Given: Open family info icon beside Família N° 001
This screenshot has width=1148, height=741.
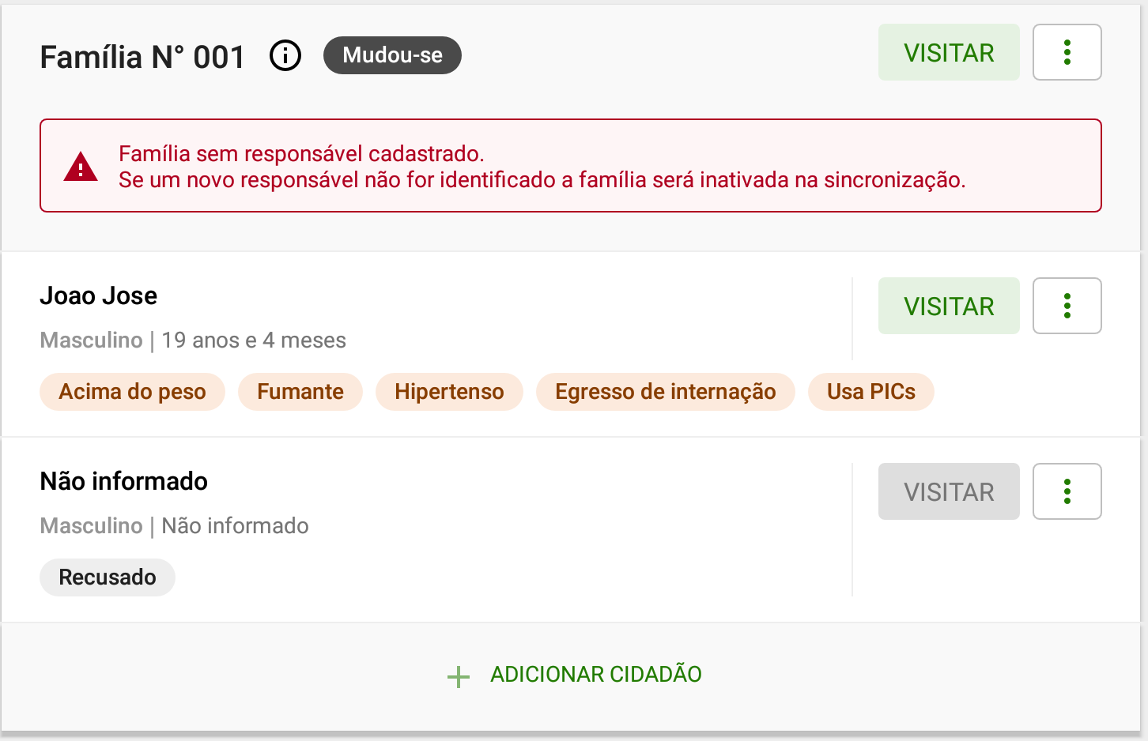Looking at the screenshot, I should [x=285, y=56].
